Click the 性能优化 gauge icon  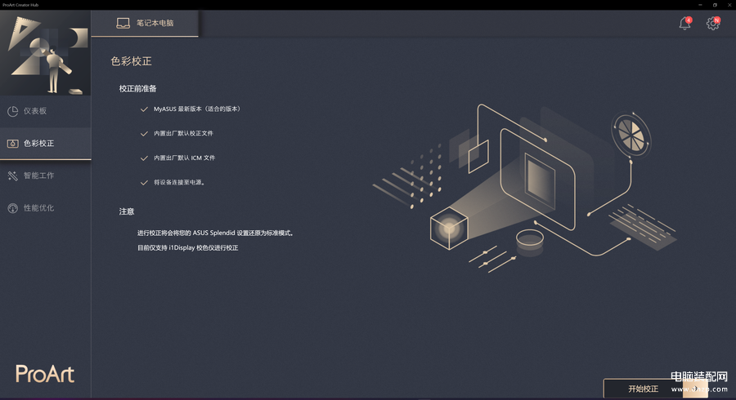point(12,208)
